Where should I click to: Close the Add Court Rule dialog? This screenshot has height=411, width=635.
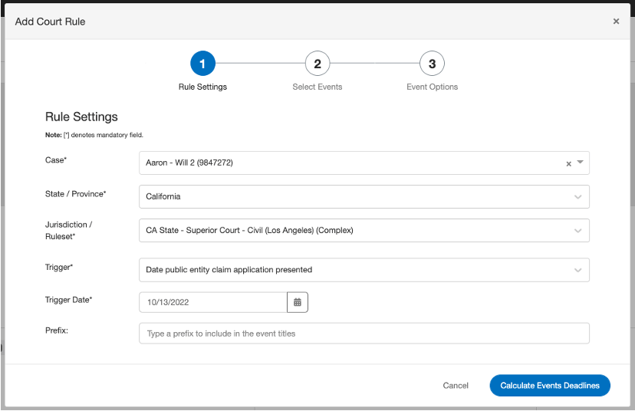[616, 21]
